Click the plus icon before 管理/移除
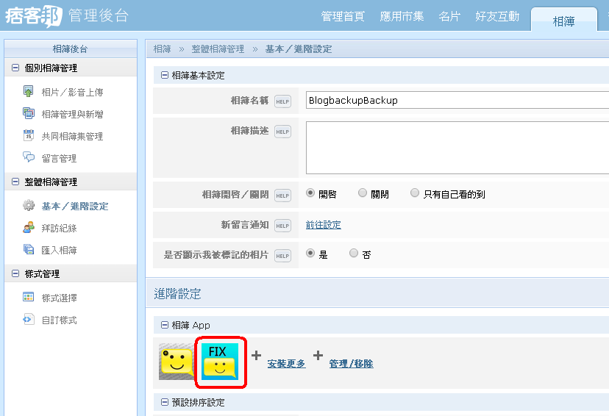609x416 pixels. tap(318, 356)
